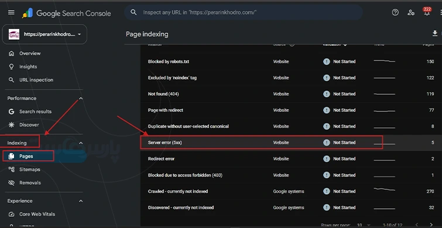Click trend sparkline for Crawled not indexed

click(x=384, y=189)
